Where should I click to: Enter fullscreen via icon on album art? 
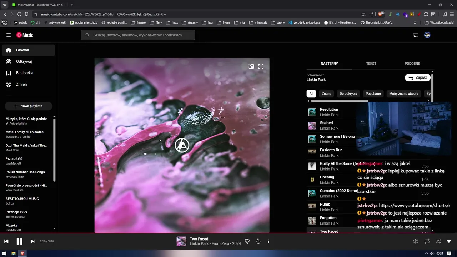[261, 66]
